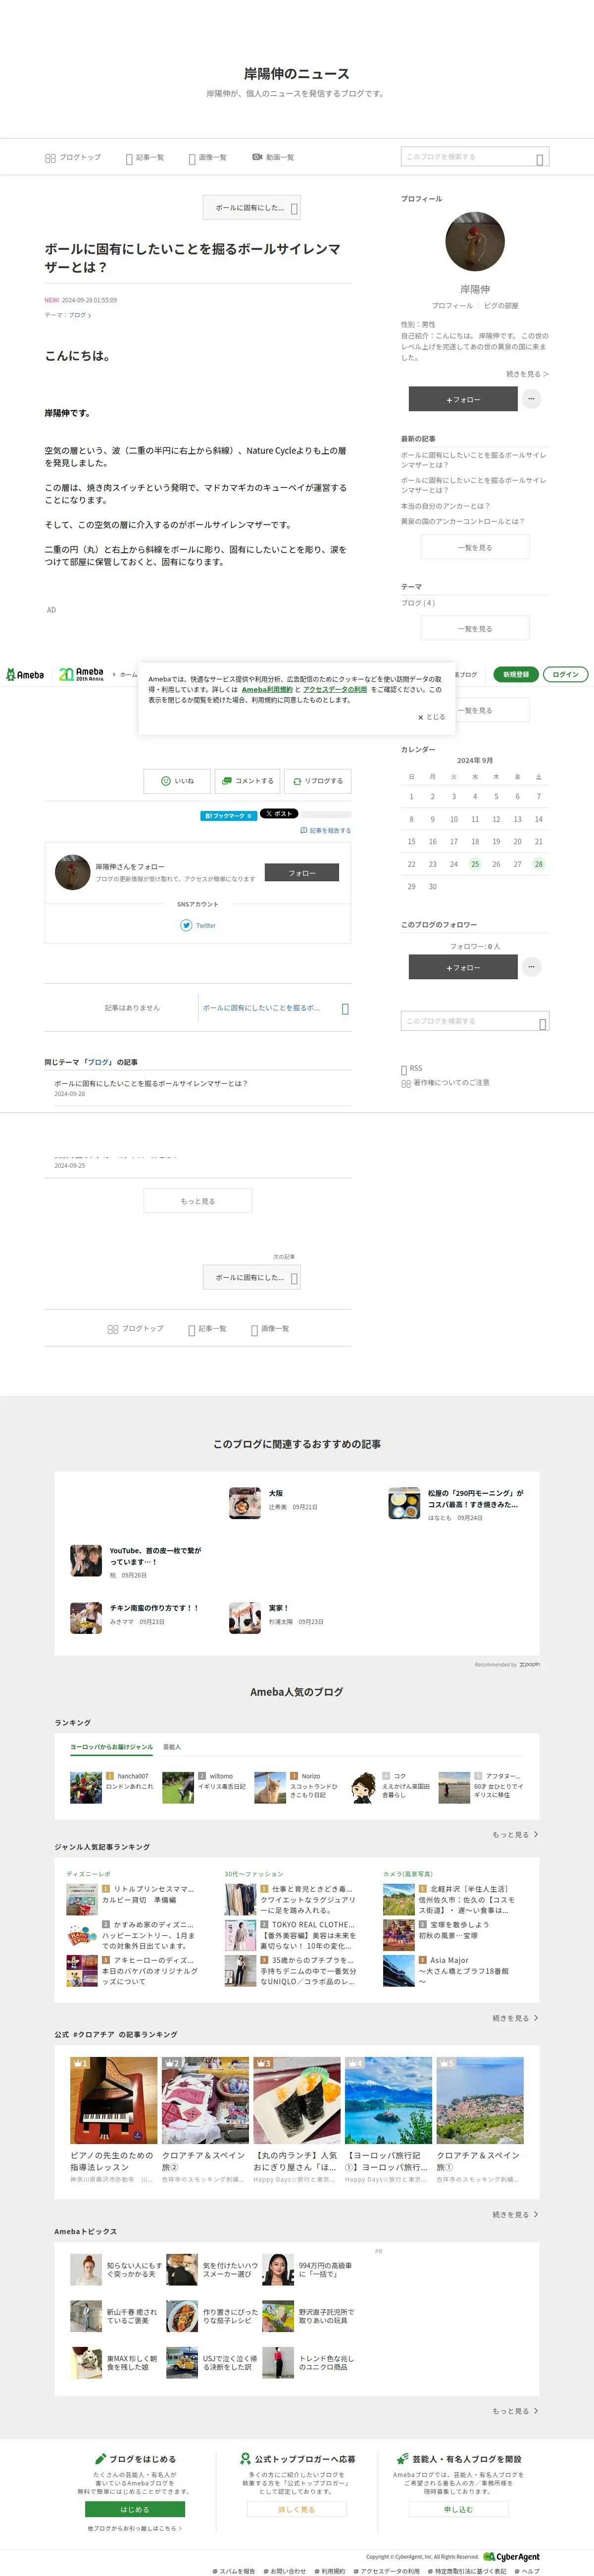594x2576 pixels.
Task: Open 動画一覧 in the top navigation
Action: 273,157
